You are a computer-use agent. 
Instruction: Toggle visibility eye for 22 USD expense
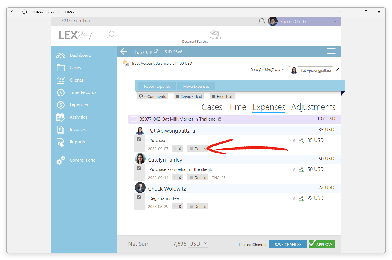(293, 198)
